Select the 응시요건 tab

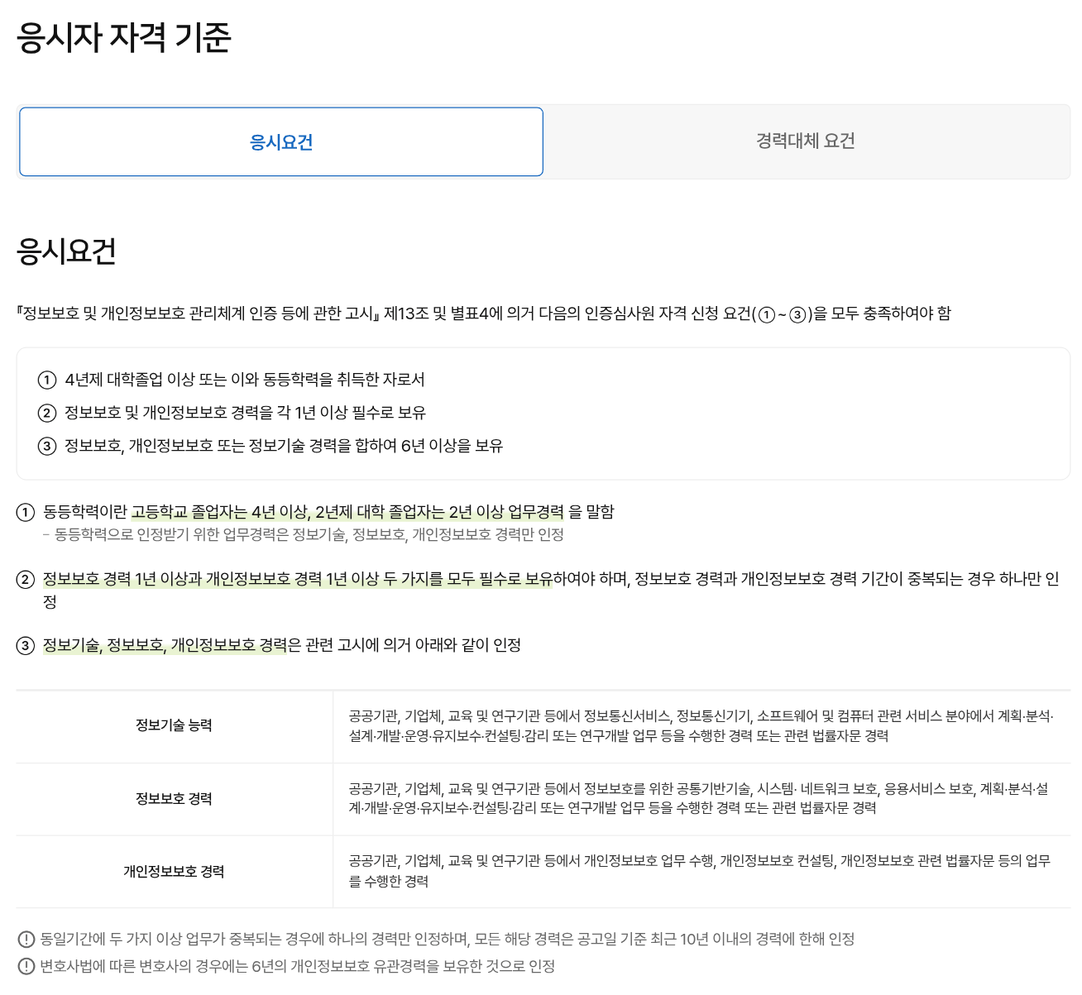point(281,141)
